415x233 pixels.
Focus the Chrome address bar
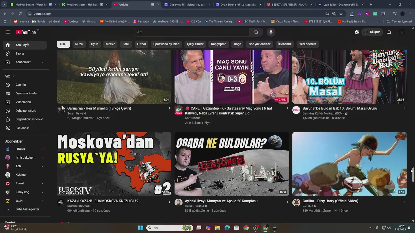pyautogui.click(x=175, y=14)
